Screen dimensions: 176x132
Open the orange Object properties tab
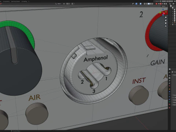169,89
